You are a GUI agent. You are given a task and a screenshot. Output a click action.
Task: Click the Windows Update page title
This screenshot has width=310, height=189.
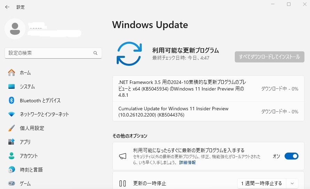pyautogui.click(x=150, y=25)
